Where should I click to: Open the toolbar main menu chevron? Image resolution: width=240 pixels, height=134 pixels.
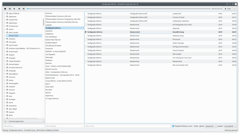point(235,9)
